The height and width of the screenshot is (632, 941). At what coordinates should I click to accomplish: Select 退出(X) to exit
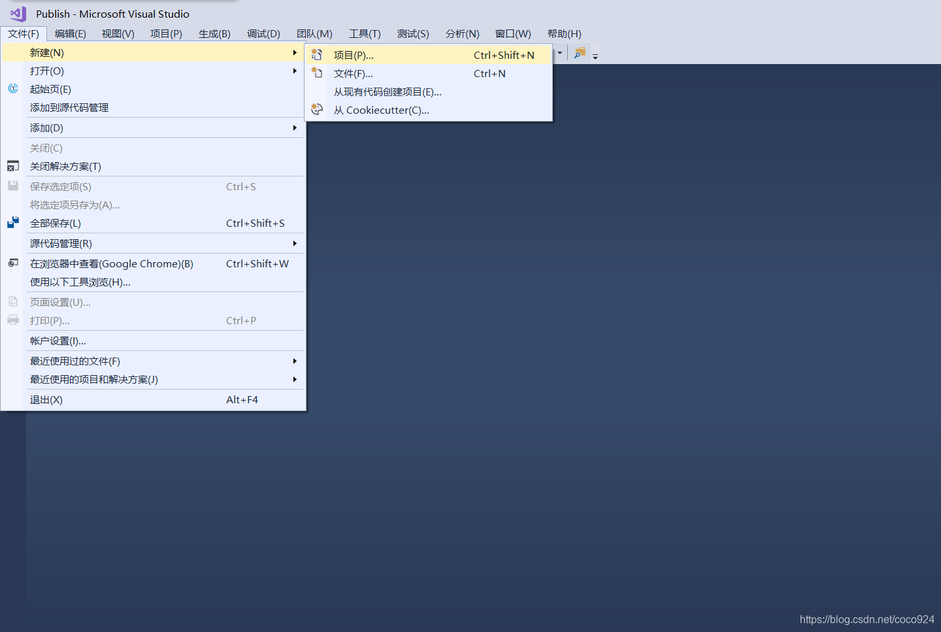coord(153,399)
